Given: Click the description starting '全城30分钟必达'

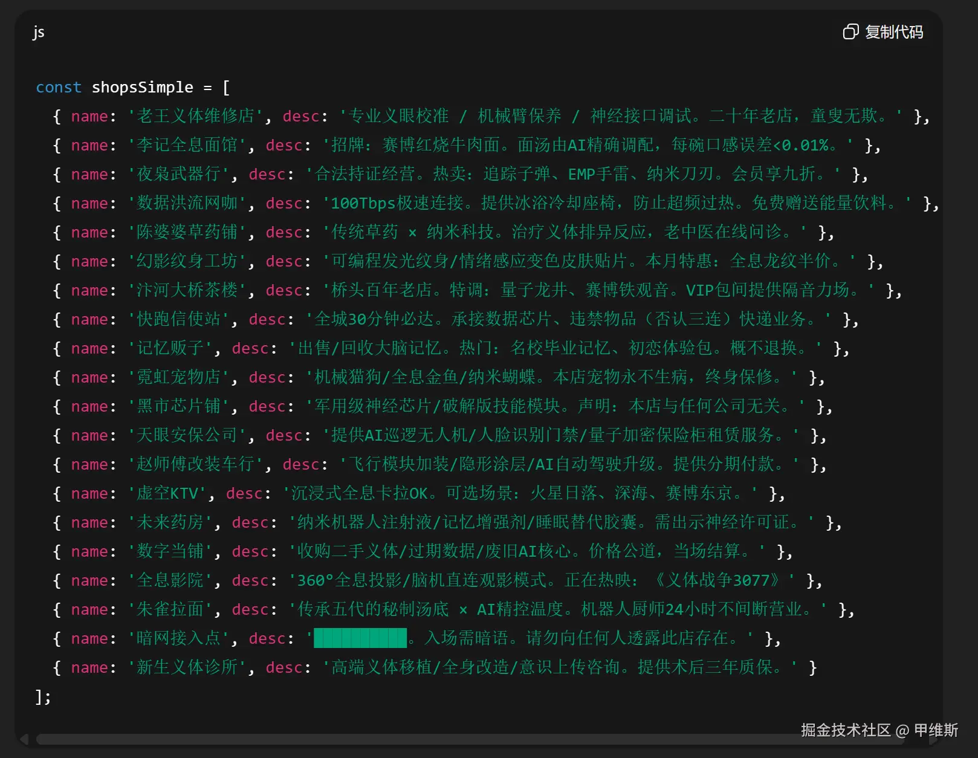Looking at the screenshot, I should pos(569,319).
